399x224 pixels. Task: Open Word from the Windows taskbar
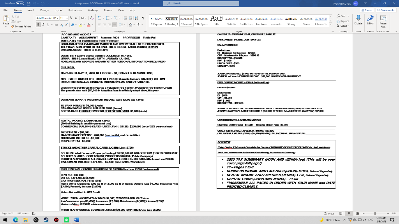click(x=76, y=220)
